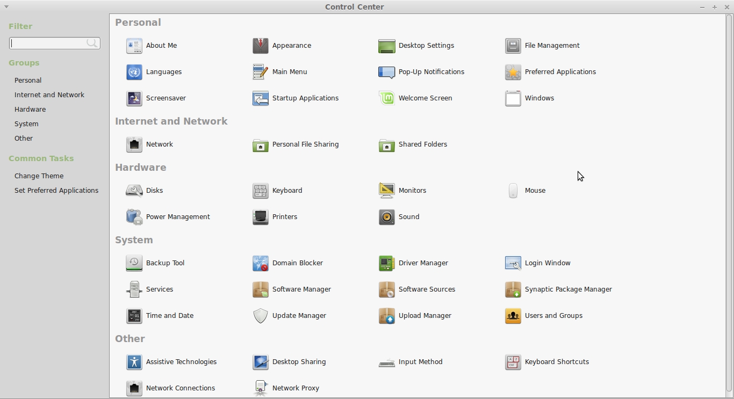The width and height of the screenshot is (734, 399).
Task: Open the Network icon
Action: (134, 144)
